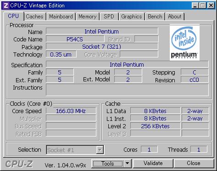217x171 pixels.
Task: Click the Name field showing Intel Pentium
Action: 102,31
